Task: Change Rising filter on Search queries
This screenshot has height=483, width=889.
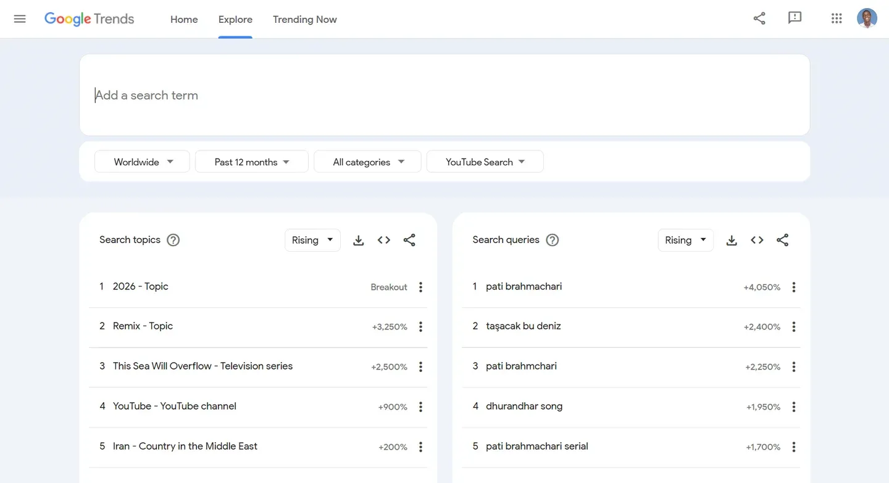Action: (x=686, y=240)
